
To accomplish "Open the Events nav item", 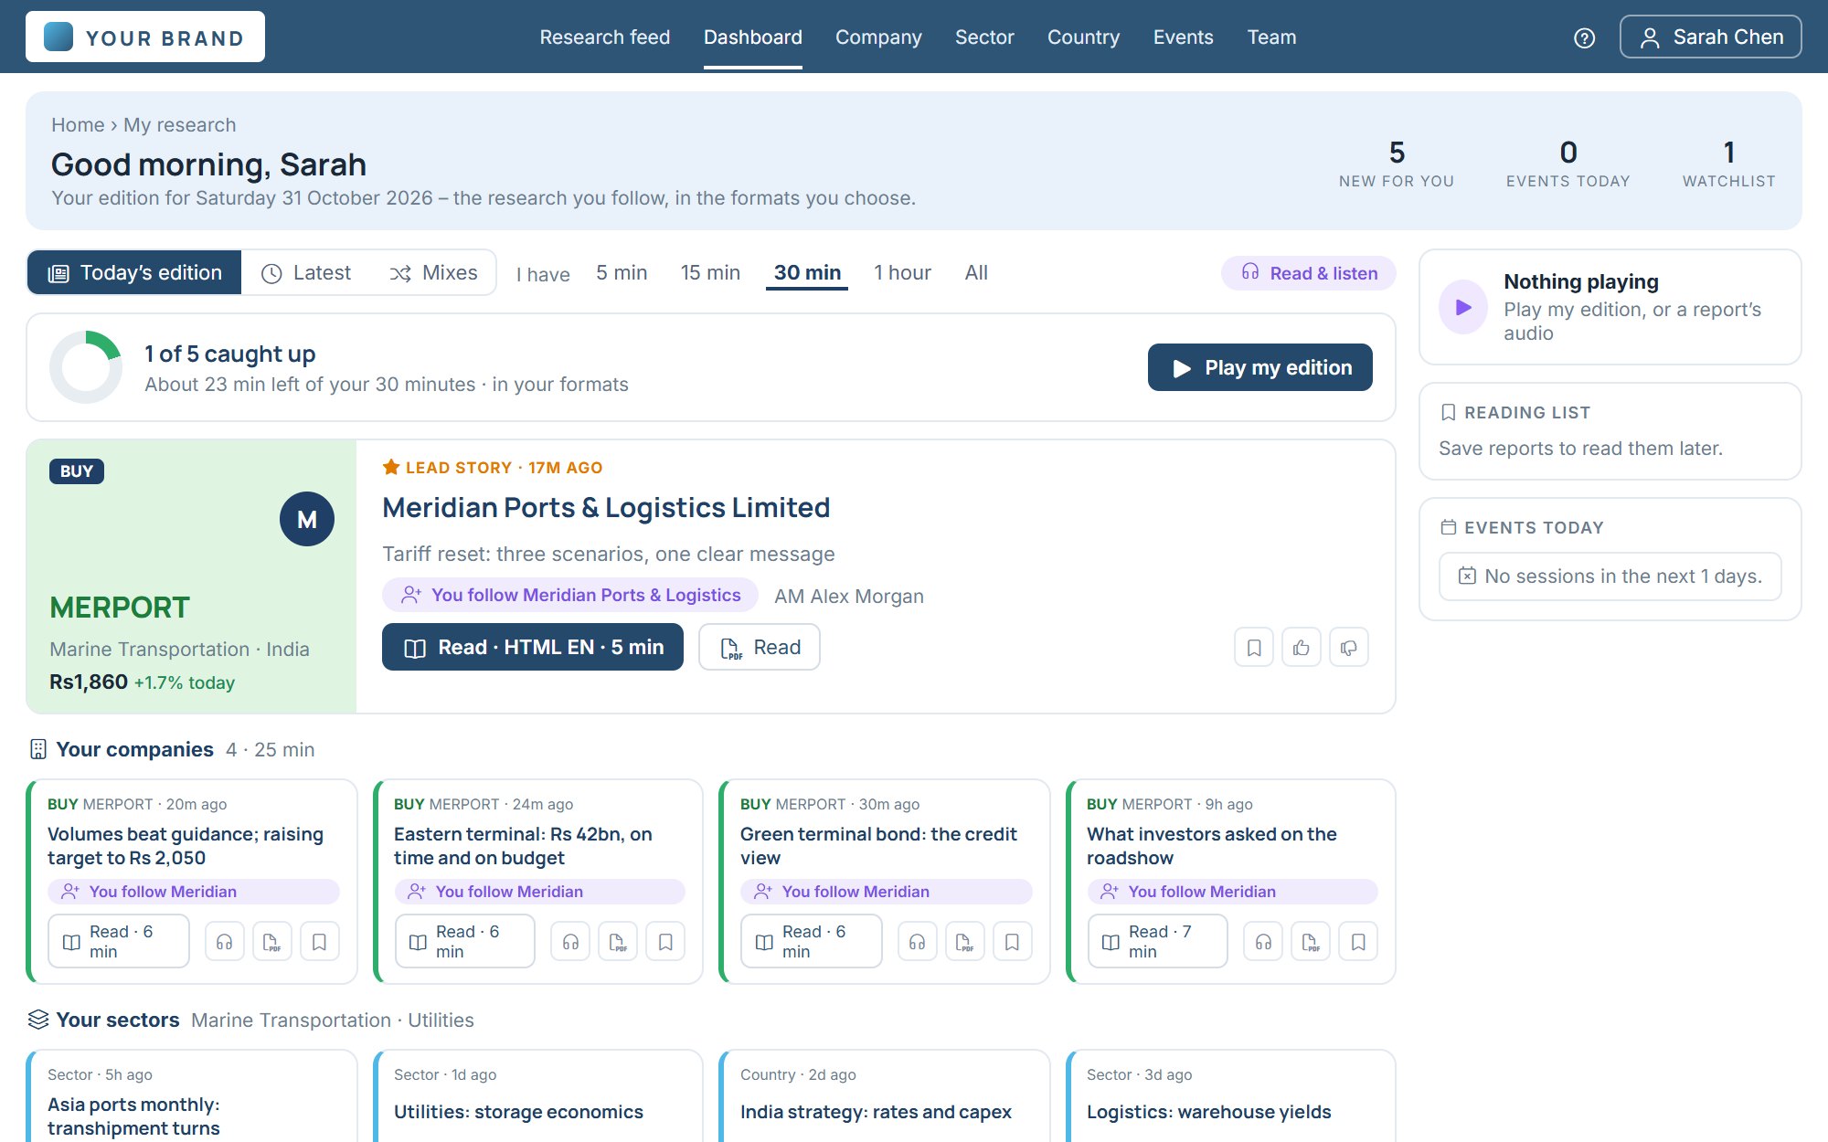I will (x=1183, y=37).
